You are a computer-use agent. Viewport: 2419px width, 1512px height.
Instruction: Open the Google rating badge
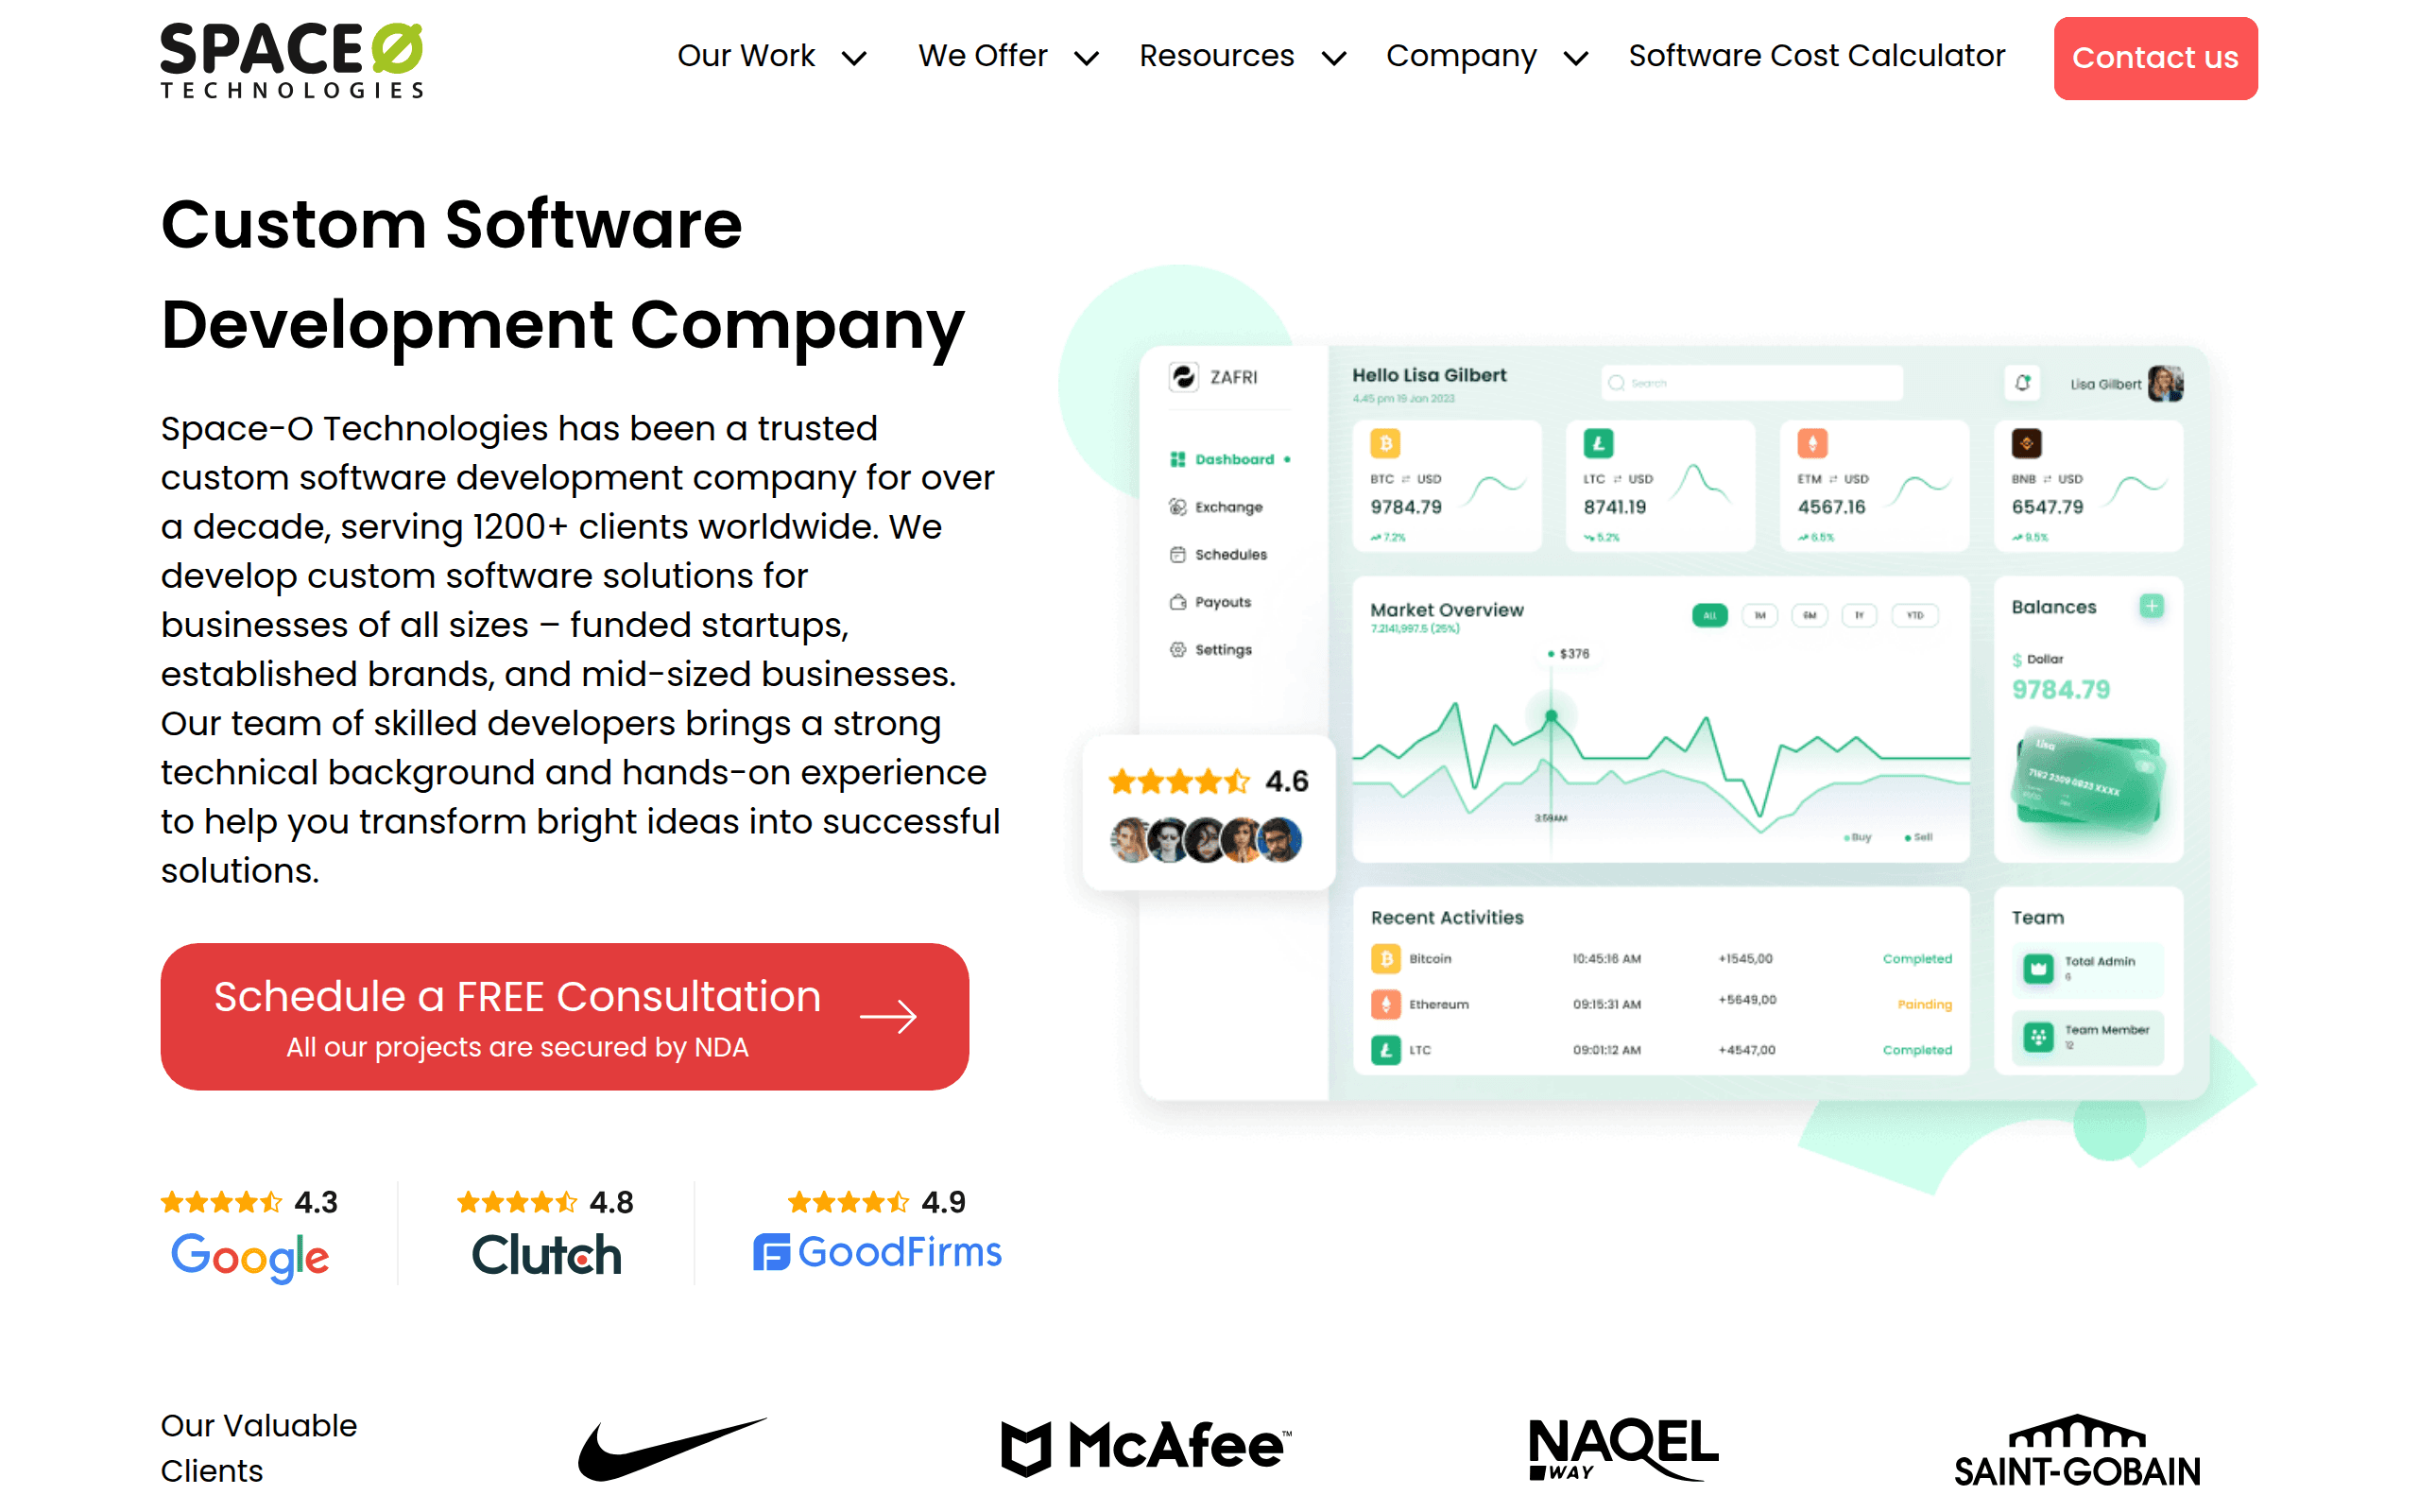pos(249,1234)
